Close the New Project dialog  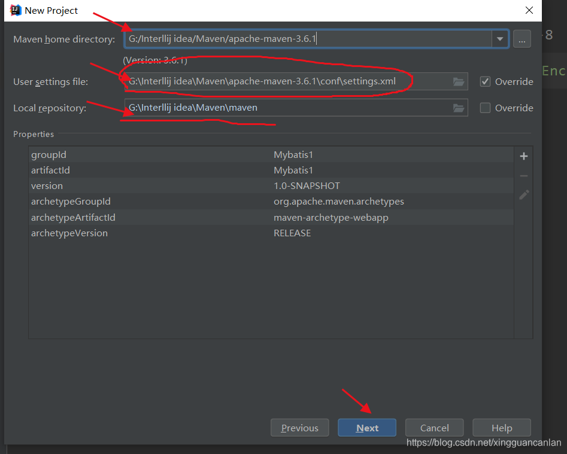pos(529,11)
